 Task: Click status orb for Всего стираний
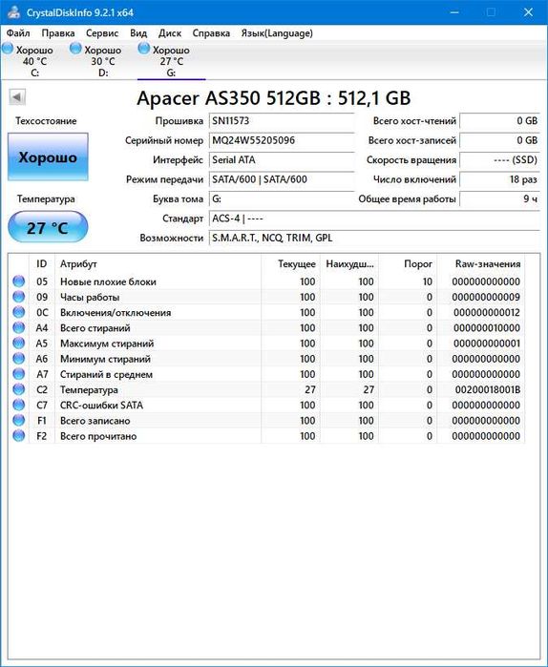19,327
